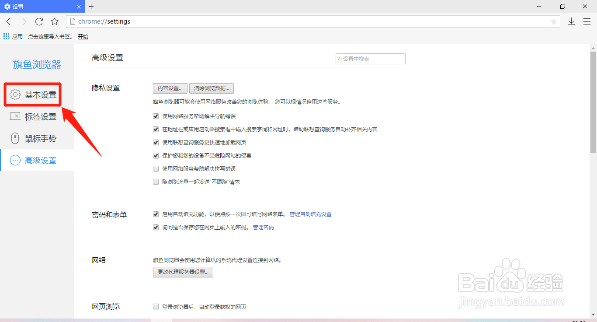This screenshot has width=597, height=322.
Task: Toggle 使用联想查询服务更快速地加载网页
Action: [x=156, y=142]
